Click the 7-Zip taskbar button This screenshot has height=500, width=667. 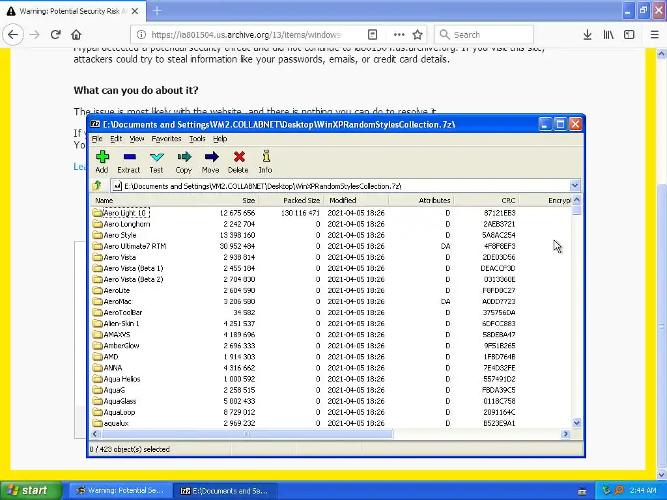(225, 490)
